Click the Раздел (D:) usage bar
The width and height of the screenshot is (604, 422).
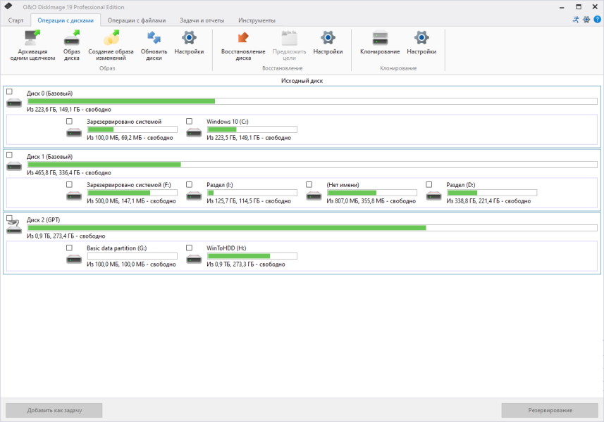click(x=492, y=193)
